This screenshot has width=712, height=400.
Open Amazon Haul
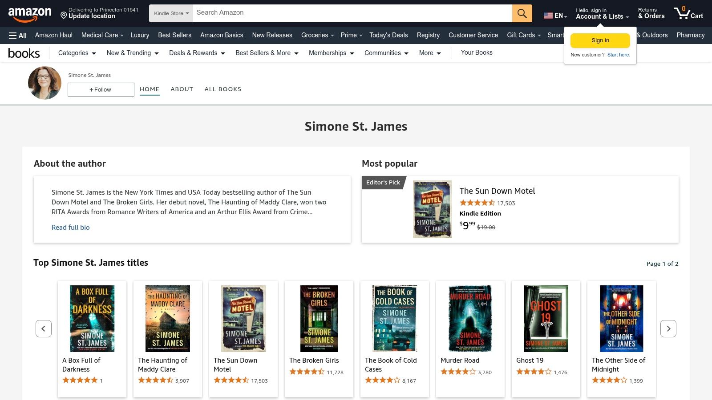[54, 35]
